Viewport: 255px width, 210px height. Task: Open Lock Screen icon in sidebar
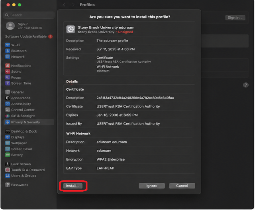(8, 164)
